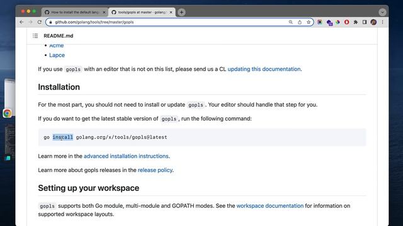Reload the gopls GitHub page
403x226 pixels.
click(x=39, y=22)
